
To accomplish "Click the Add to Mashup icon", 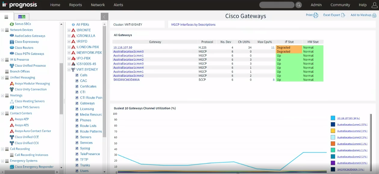I will [x=374, y=15].
